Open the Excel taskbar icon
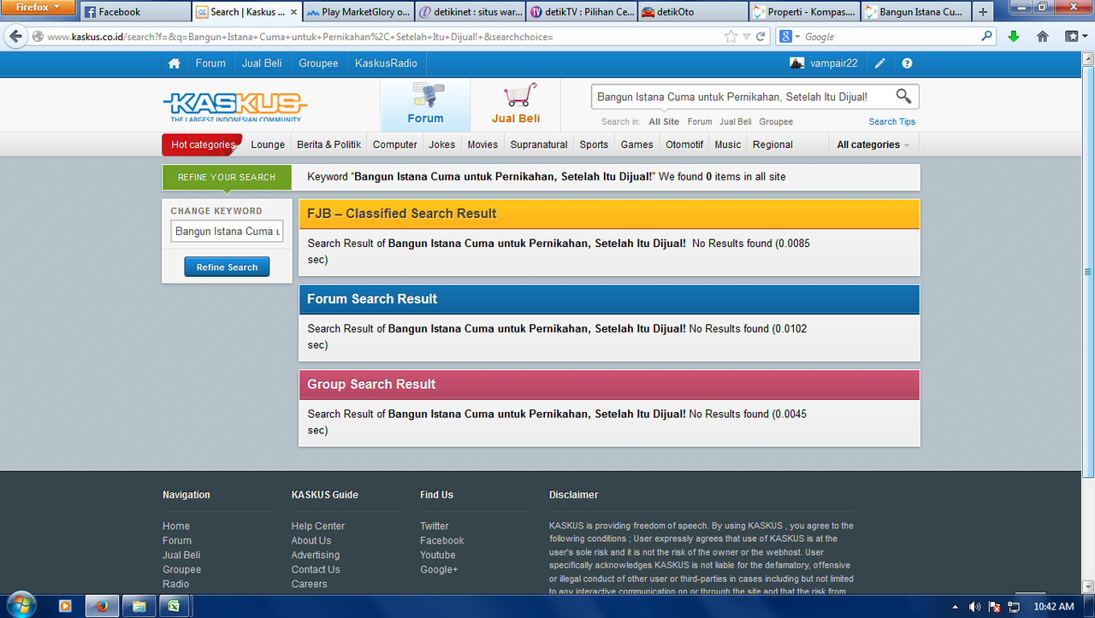Viewport: 1095px width, 618px height. 174,606
